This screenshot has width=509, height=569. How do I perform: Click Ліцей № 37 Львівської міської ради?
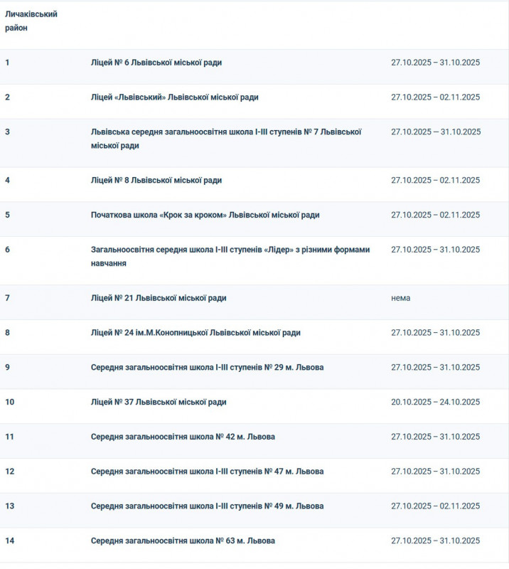point(159,403)
